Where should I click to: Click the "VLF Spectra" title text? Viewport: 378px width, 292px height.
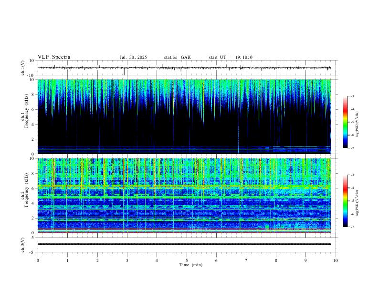tap(54, 57)
